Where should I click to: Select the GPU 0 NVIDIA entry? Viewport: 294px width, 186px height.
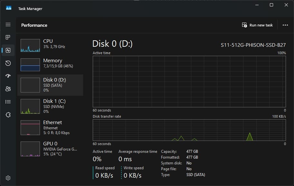click(50, 149)
